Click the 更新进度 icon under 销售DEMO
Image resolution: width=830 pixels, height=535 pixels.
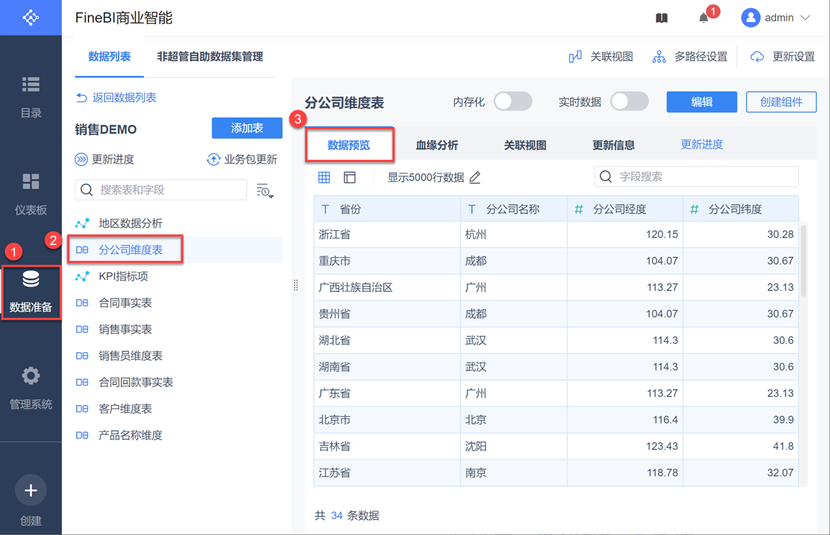(82, 160)
